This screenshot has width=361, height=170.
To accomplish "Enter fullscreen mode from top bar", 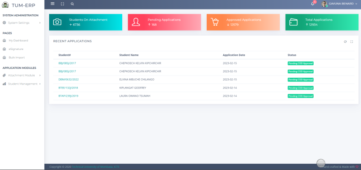I will tap(62, 4).
